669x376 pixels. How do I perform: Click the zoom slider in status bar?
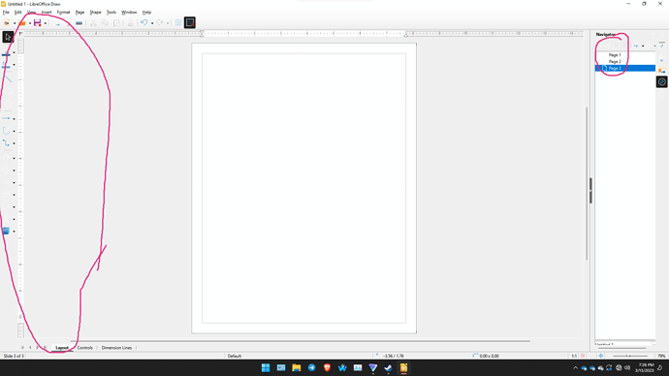(630, 356)
